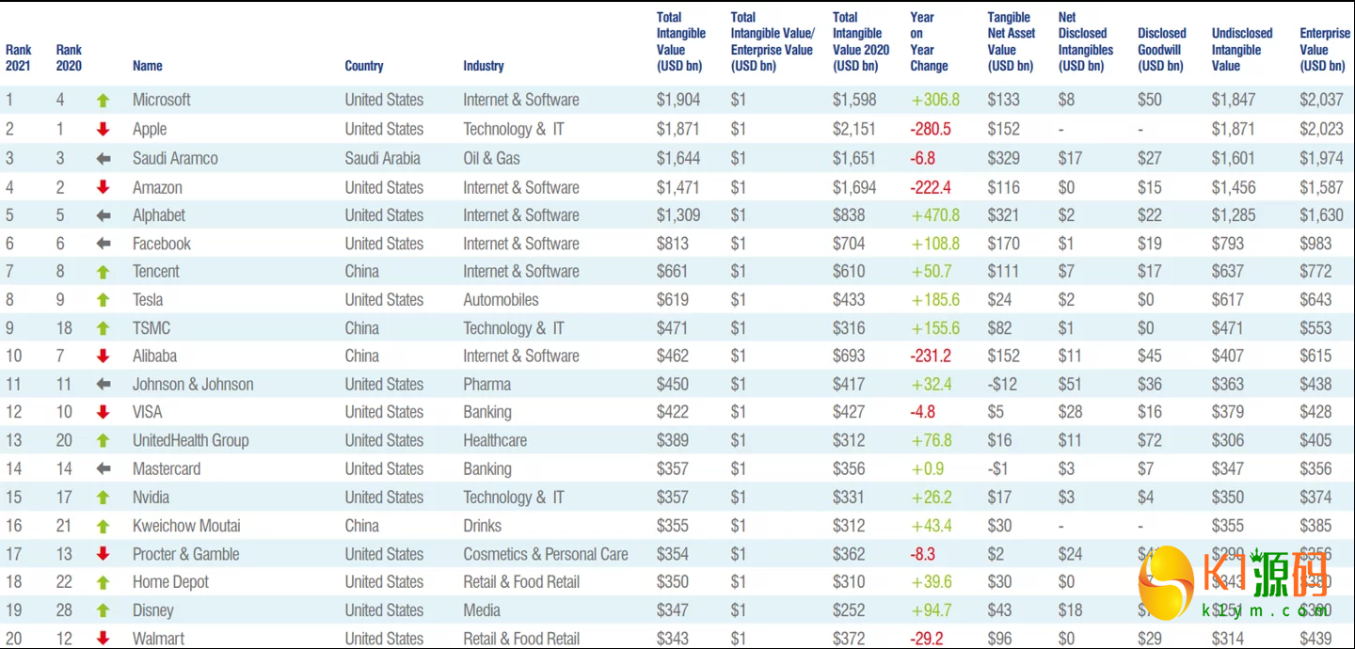Click the green up arrow beside TSMC

click(x=104, y=328)
